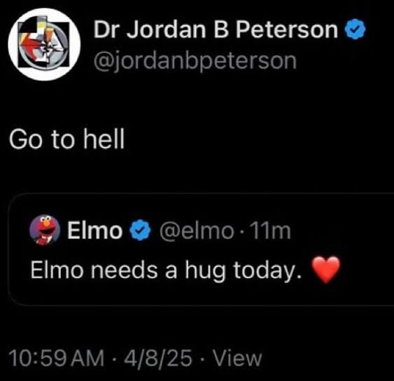The width and height of the screenshot is (394, 381).
Task: Select the display name Dr Jordan B Peterson
Action: click(216, 29)
